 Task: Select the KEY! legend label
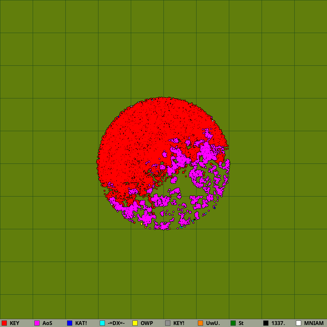click(179, 323)
